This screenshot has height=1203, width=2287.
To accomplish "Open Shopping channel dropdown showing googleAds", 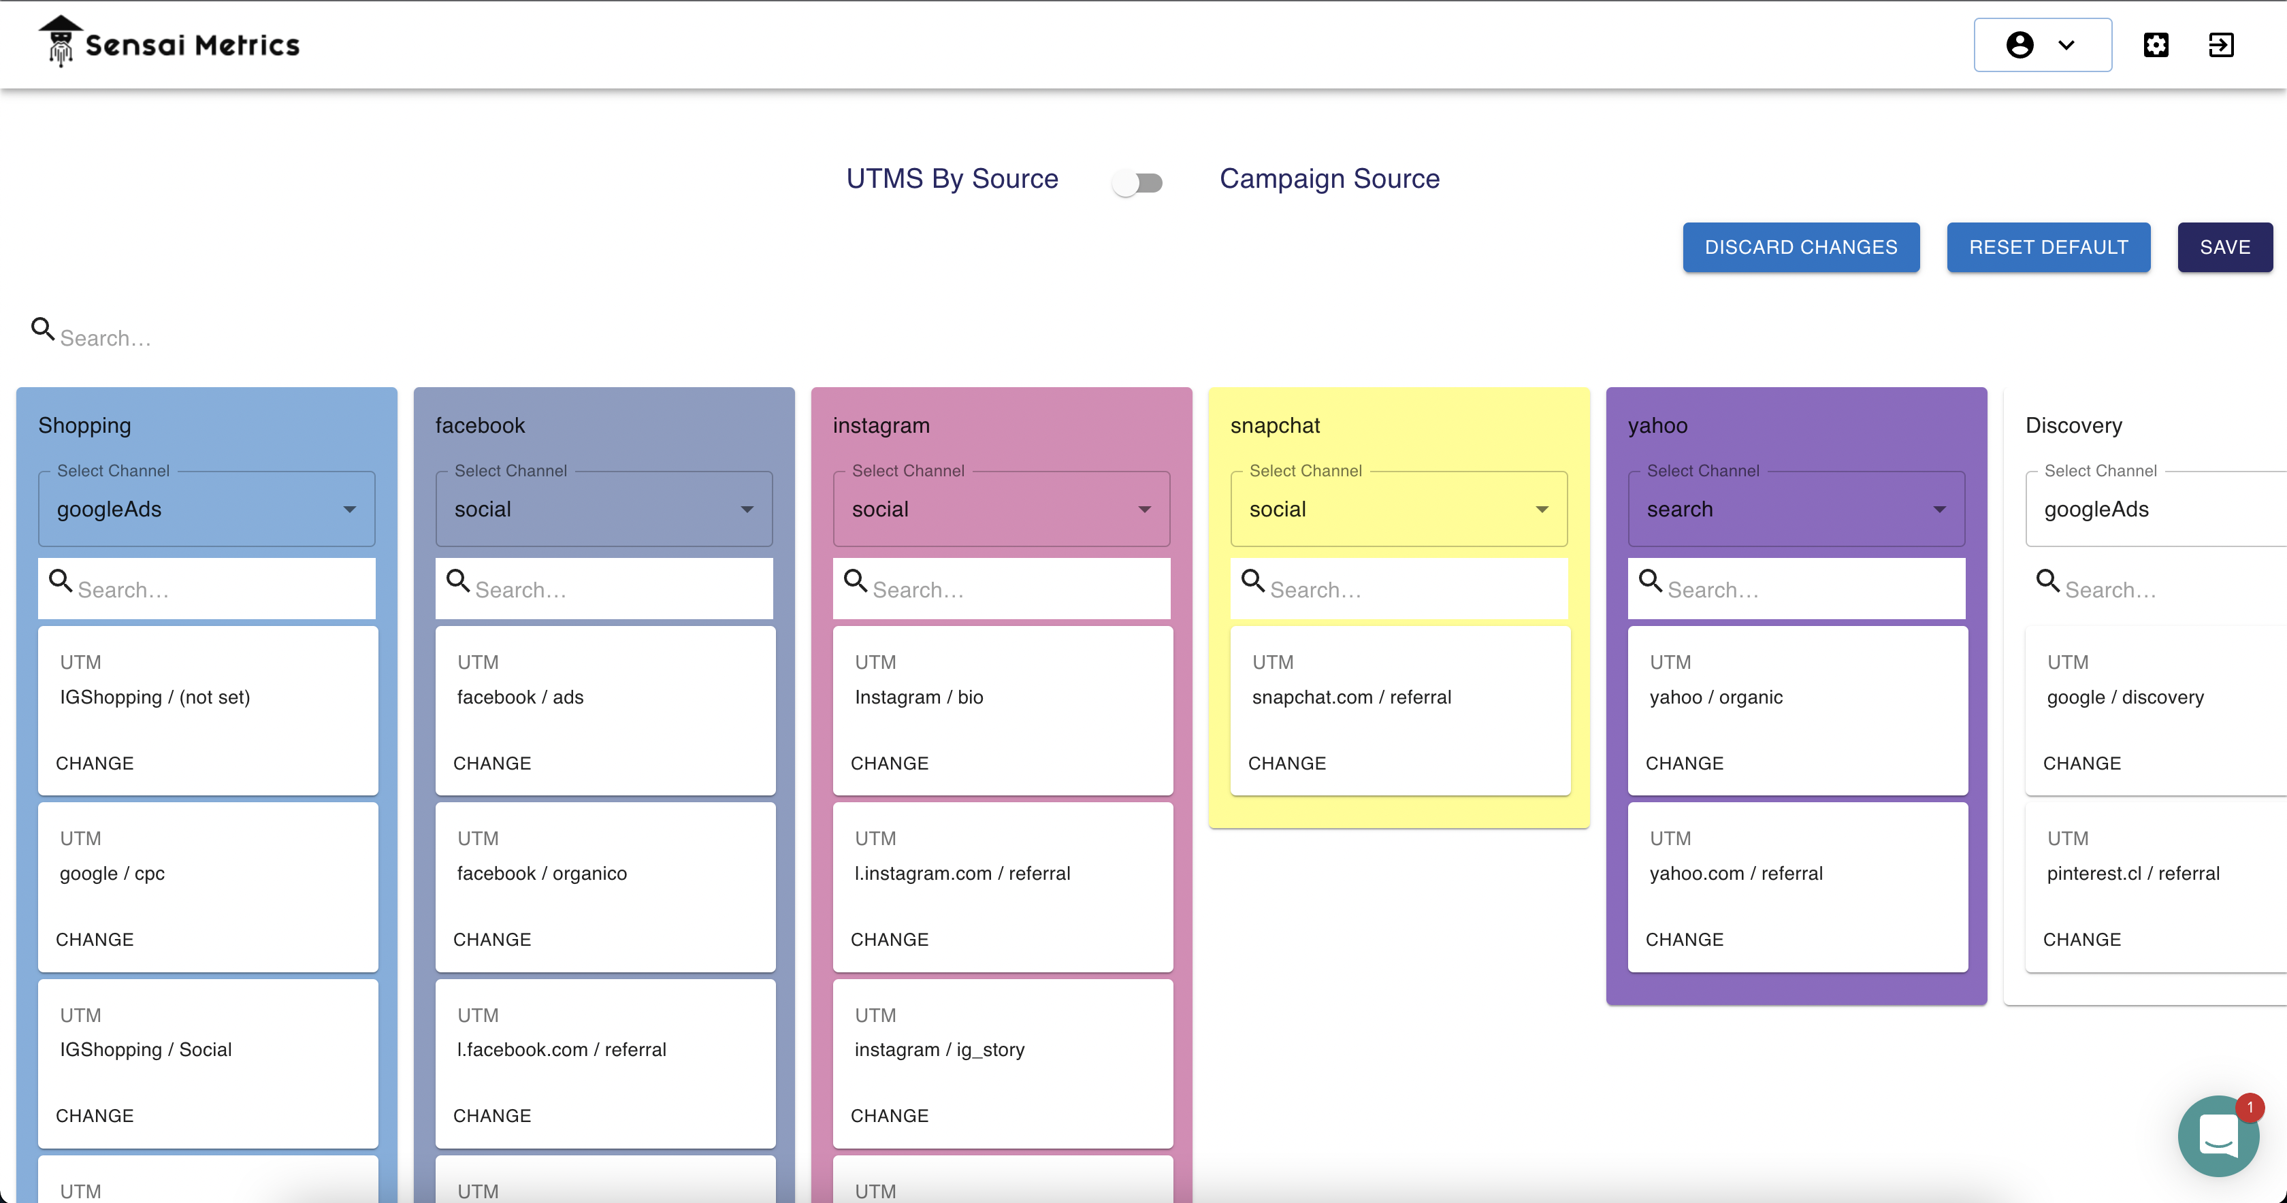I will pos(206,509).
